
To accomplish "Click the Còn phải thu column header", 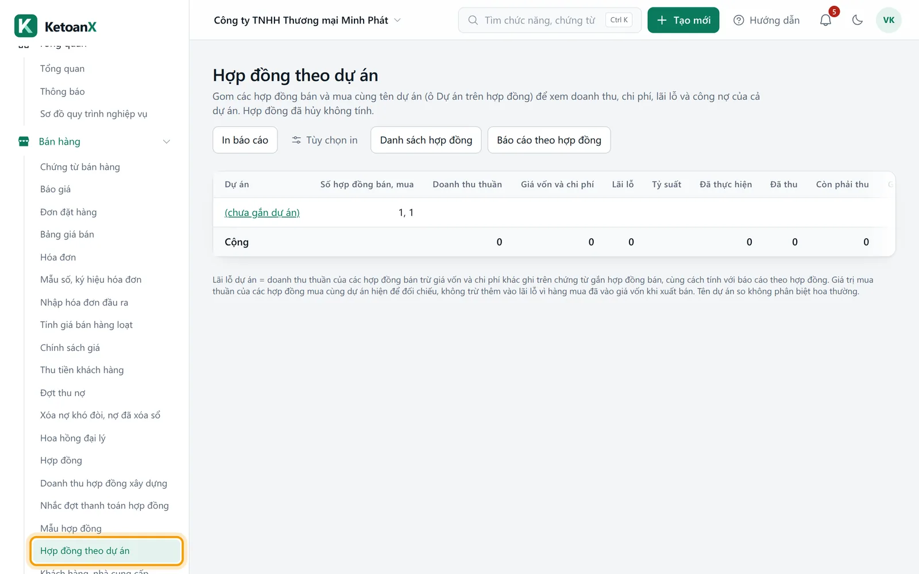I will point(842,184).
